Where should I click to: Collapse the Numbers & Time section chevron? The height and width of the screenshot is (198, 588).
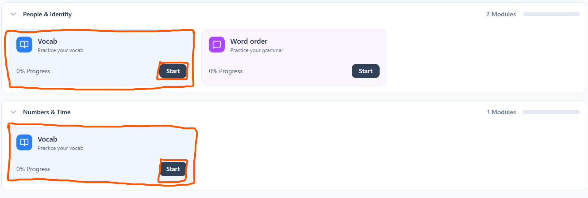[13, 112]
